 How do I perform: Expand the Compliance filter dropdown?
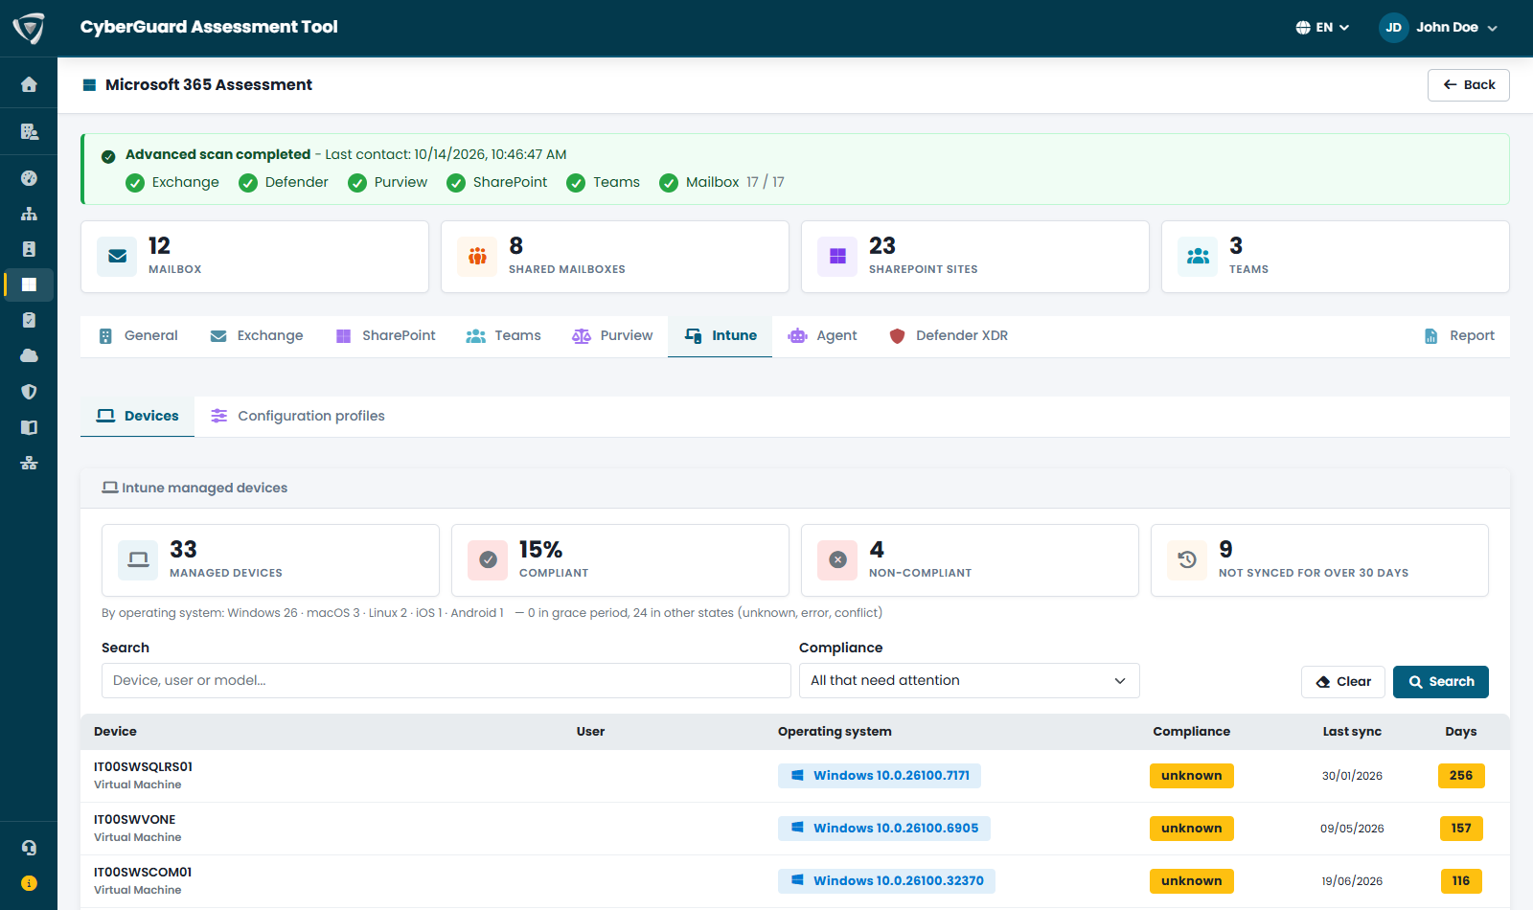point(970,681)
